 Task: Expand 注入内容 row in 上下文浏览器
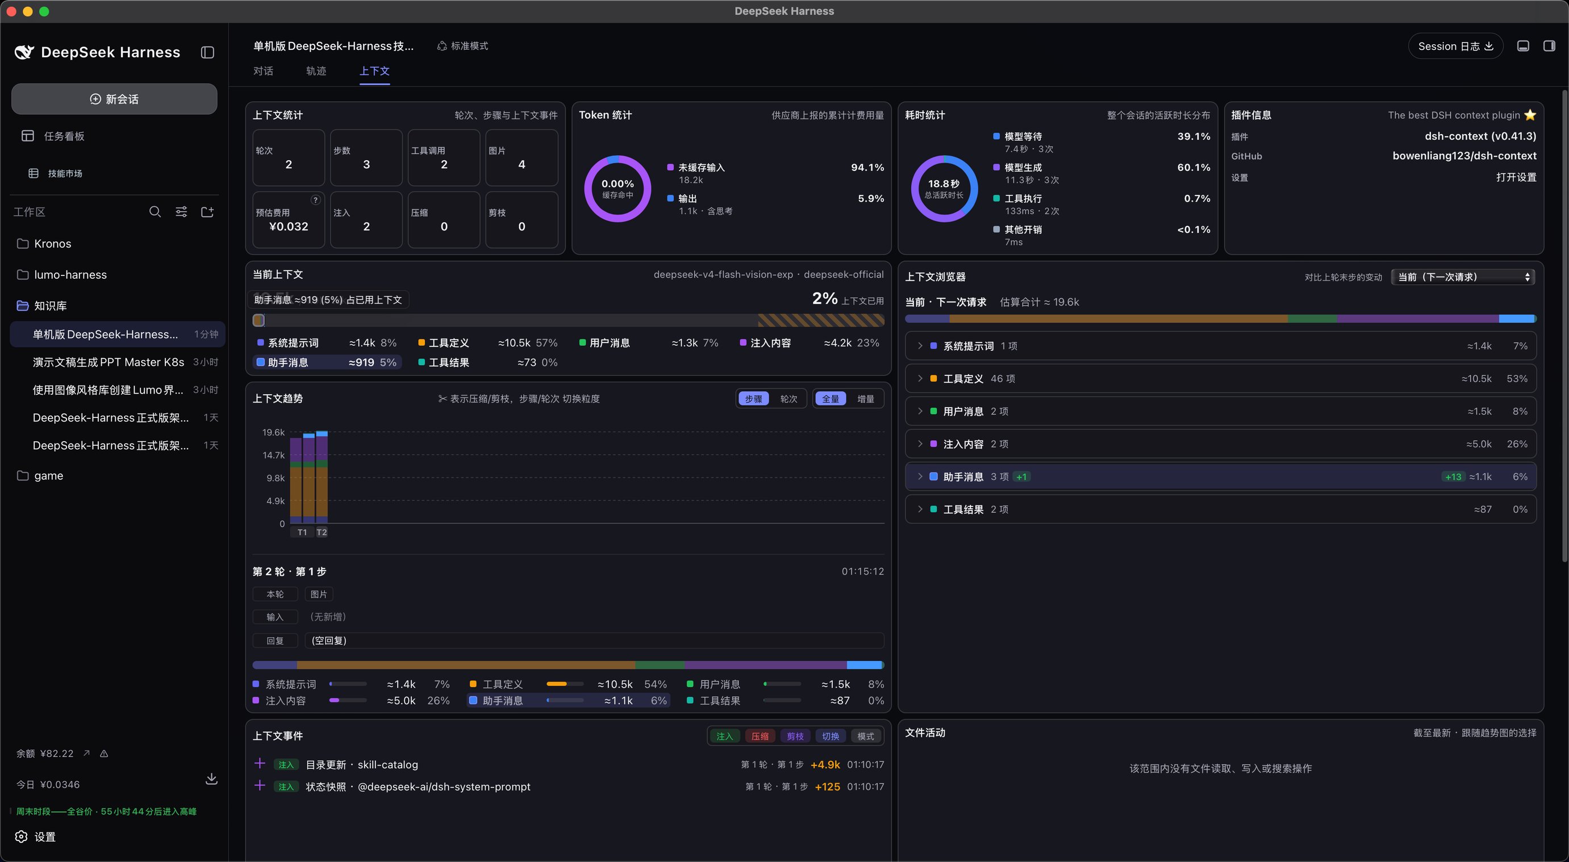pos(1221,444)
